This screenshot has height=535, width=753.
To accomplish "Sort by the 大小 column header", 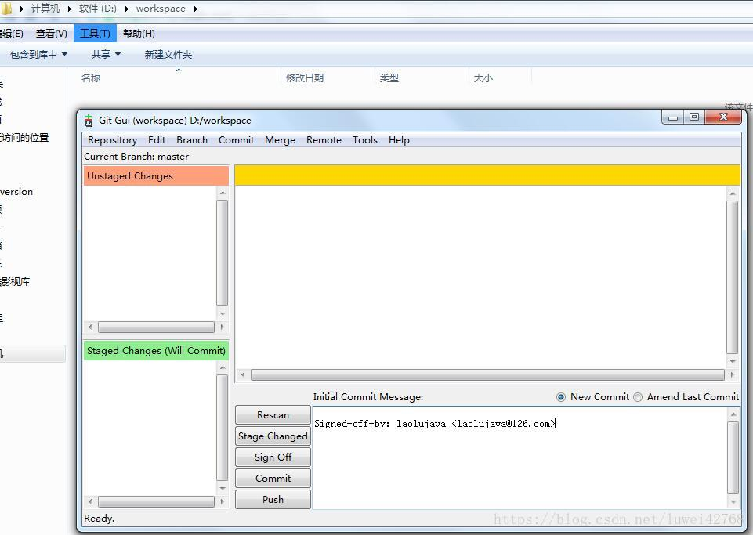I will pos(483,78).
